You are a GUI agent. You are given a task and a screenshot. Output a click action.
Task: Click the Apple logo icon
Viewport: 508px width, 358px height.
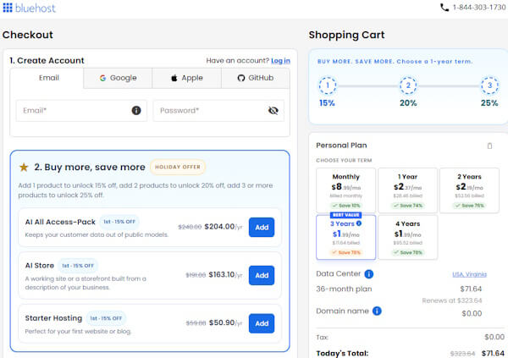point(174,78)
